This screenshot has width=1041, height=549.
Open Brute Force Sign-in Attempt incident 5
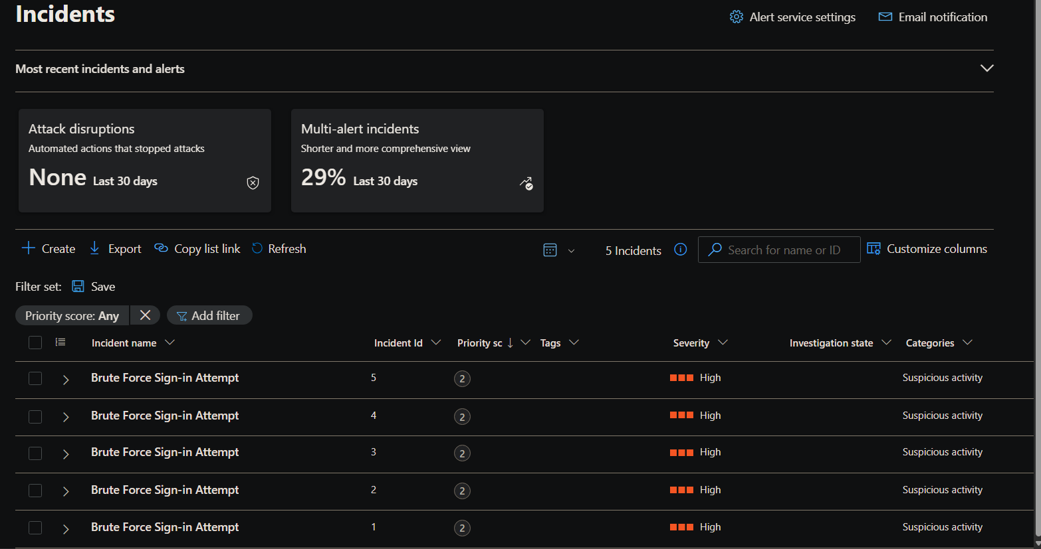(165, 378)
